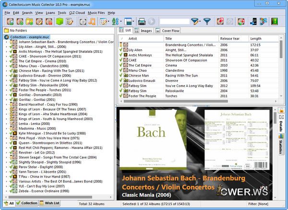Toggle checkmark for Manu Chao in list
288x210 pixels.
click(x=122, y=71)
